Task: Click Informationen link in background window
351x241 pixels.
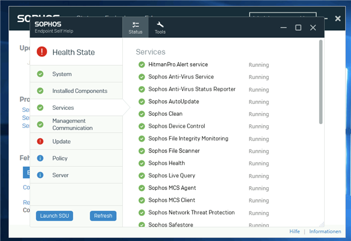Action: click(325, 231)
